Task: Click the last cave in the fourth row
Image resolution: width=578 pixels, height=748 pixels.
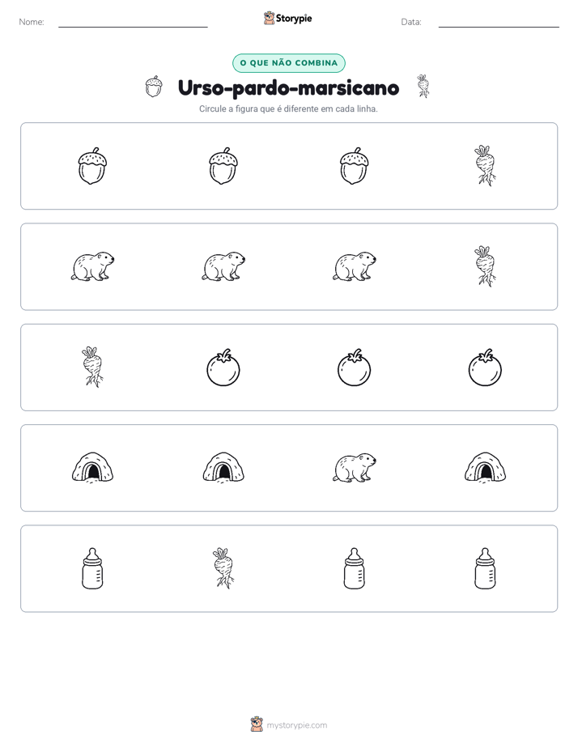Action: pyautogui.click(x=485, y=468)
